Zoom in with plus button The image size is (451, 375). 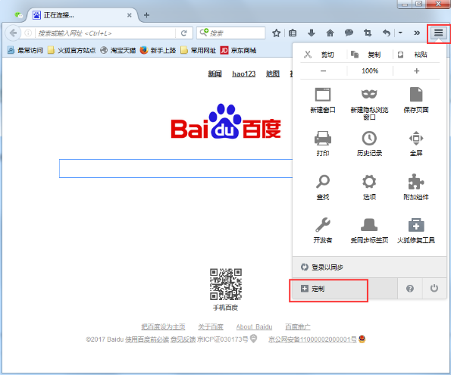coord(416,70)
